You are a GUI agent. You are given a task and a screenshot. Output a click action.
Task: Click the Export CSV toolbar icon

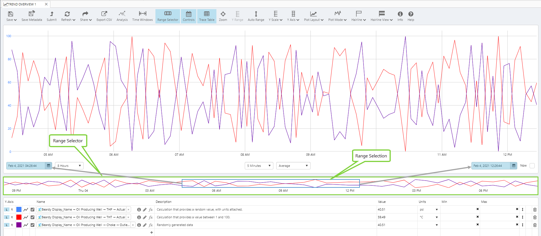tap(104, 16)
